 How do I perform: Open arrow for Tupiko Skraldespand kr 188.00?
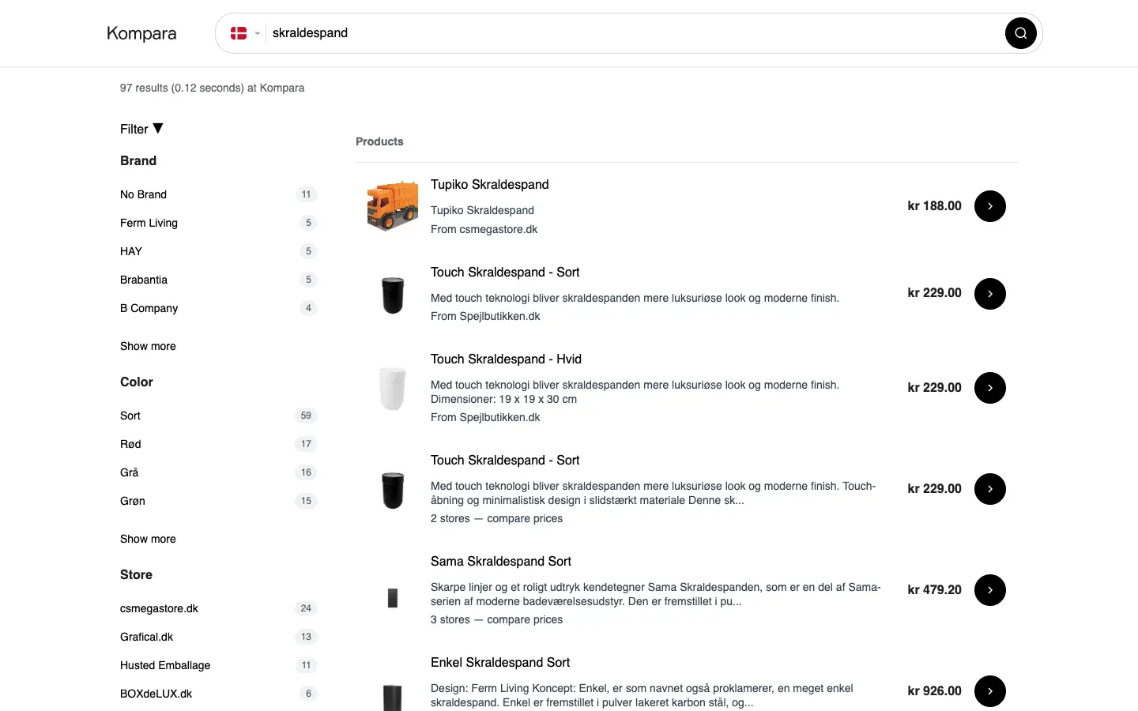(989, 206)
